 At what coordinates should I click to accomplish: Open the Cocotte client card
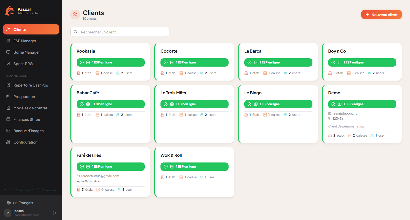coord(194,62)
